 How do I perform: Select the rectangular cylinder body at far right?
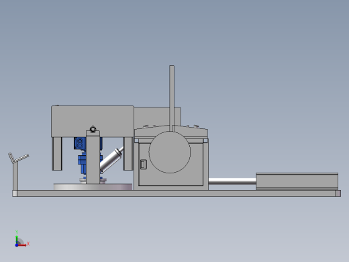[297, 181]
